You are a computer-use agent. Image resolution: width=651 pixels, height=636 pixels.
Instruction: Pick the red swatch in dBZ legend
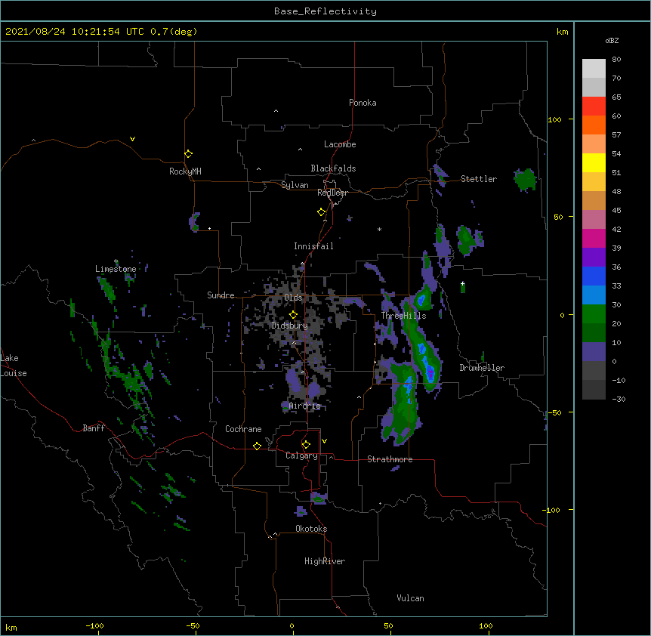click(x=594, y=106)
